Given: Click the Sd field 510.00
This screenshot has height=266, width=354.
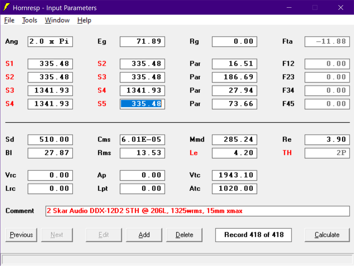Looking at the screenshot, I should pos(50,140).
